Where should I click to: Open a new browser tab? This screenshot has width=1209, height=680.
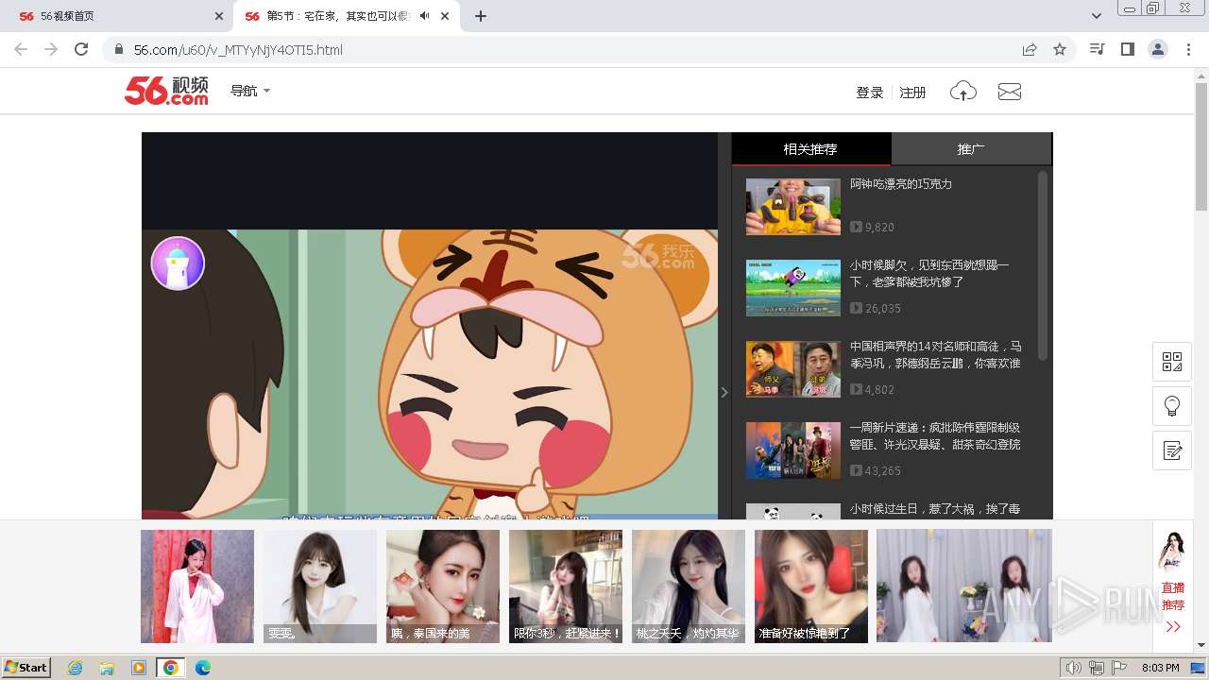click(x=481, y=16)
